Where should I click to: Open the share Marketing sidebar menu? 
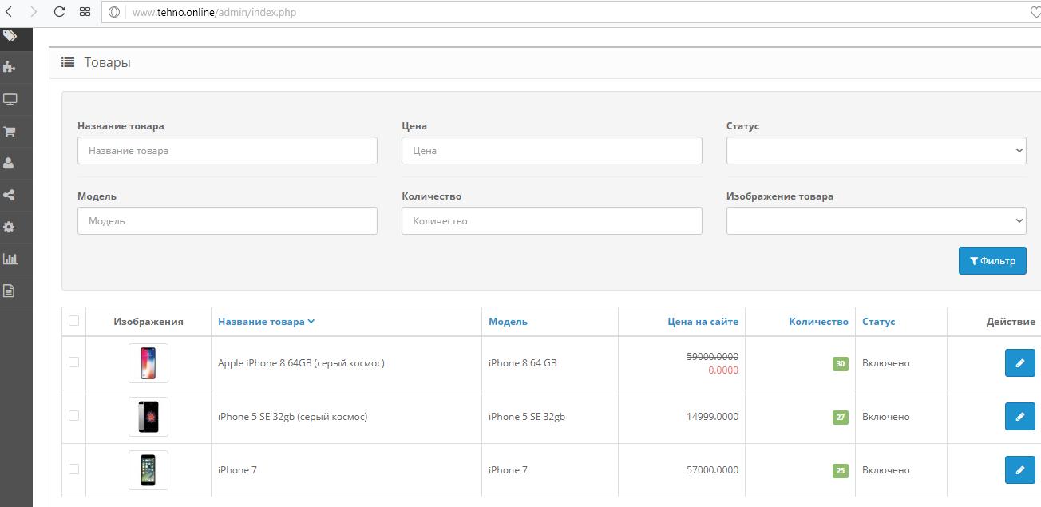coord(10,195)
